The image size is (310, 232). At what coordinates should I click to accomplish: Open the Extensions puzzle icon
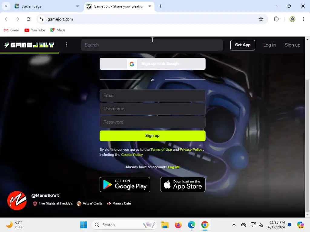276,19
